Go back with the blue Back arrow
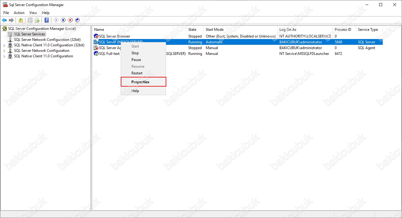Image resolution: width=402 pixels, height=218 pixels. click(4, 20)
